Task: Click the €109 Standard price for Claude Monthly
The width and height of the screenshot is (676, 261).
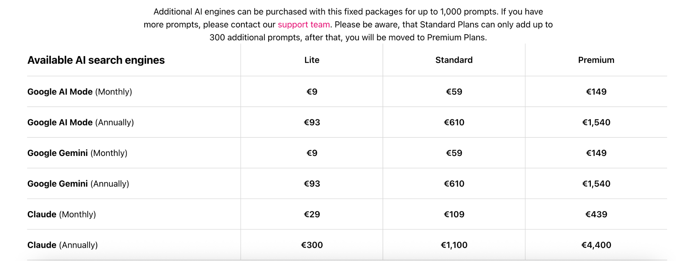Action: pos(454,214)
